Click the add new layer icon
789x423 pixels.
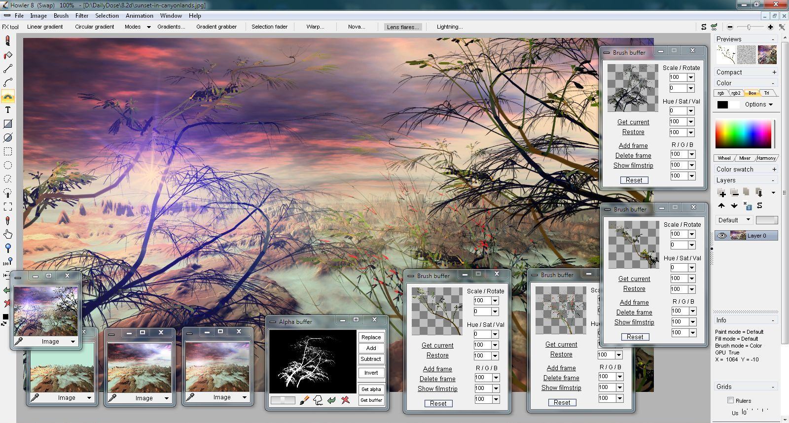(x=722, y=193)
